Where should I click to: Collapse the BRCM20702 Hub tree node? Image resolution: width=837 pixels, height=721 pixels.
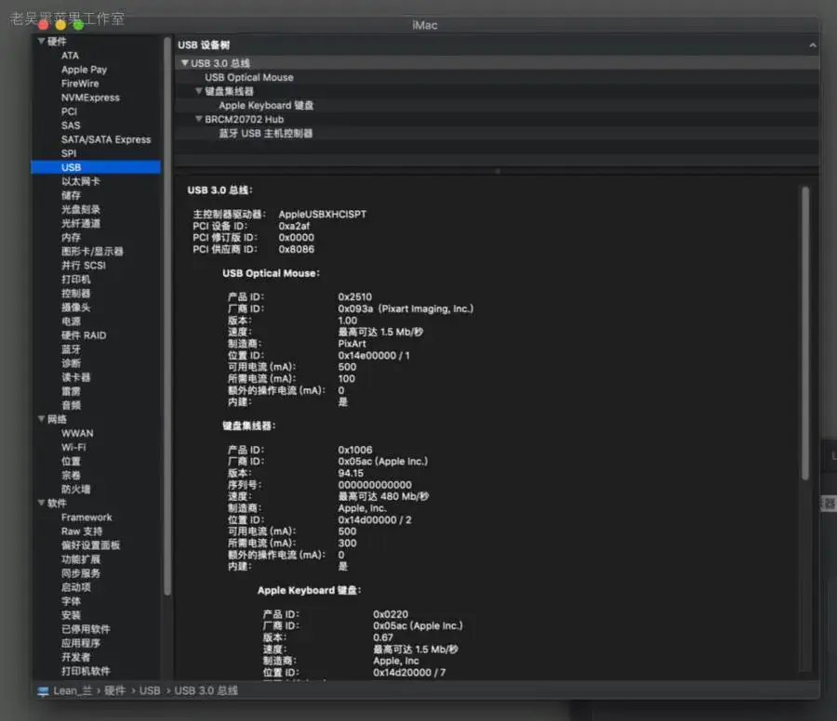coord(199,119)
